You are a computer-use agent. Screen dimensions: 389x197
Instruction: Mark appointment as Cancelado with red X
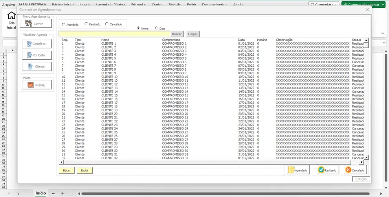(x=355, y=170)
